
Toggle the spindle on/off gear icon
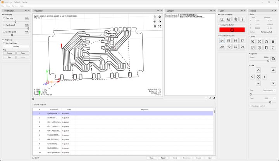click(x=273, y=59)
